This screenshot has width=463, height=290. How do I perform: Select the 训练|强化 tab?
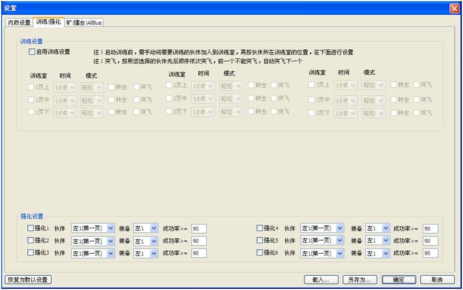[x=48, y=22]
